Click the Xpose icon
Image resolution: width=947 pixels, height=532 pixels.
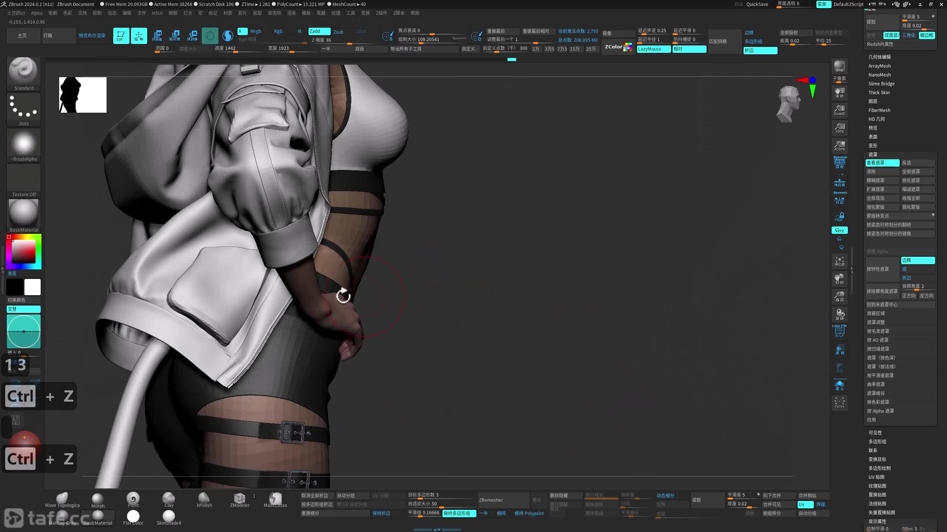pos(839,403)
